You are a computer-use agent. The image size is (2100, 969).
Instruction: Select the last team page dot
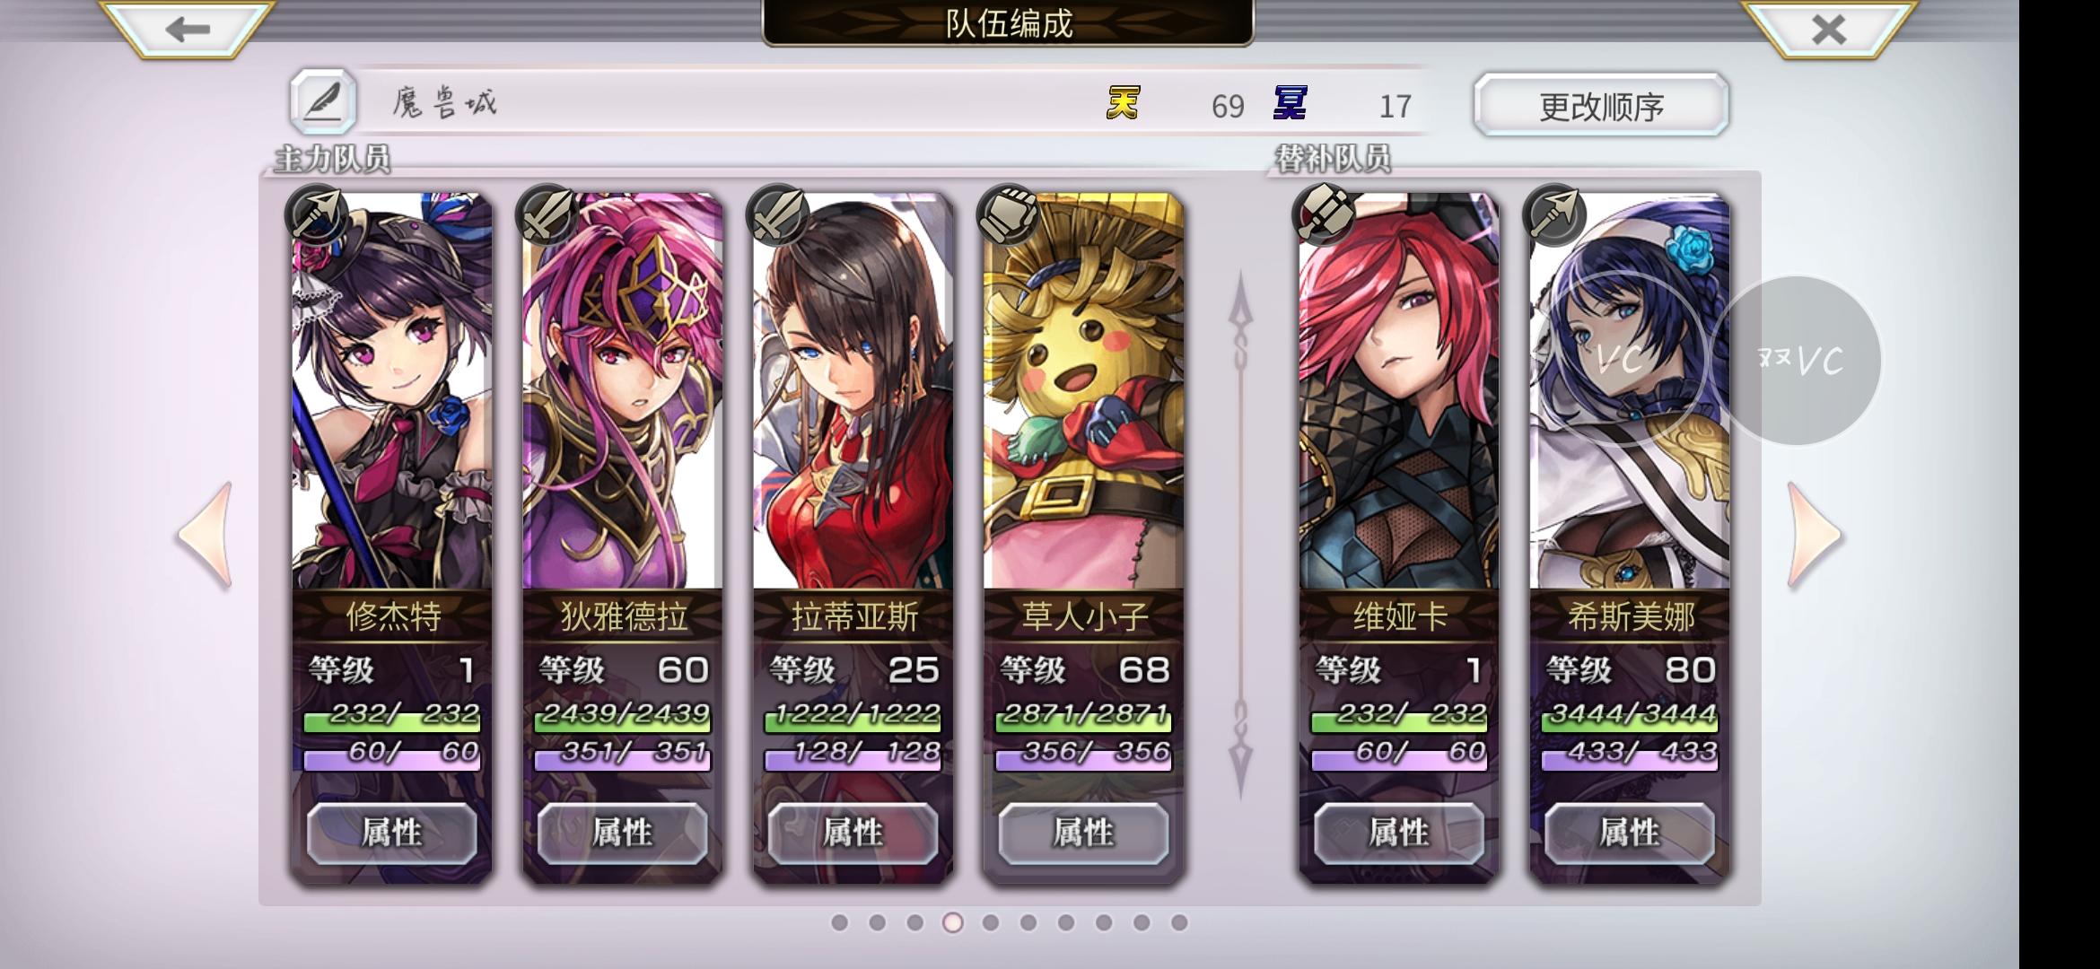[1179, 922]
